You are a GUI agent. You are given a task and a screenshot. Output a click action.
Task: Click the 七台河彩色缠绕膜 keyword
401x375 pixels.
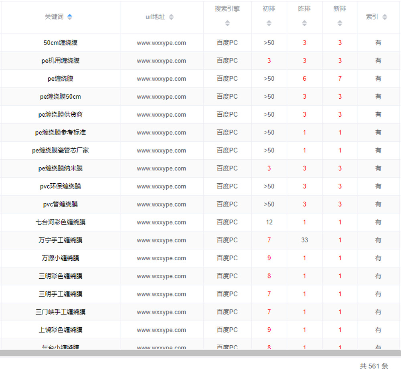pyautogui.click(x=61, y=222)
